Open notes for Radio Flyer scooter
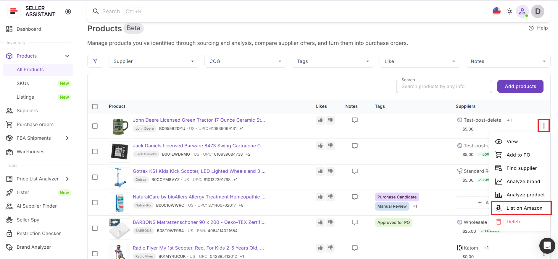The height and width of the screenshot is (259, 558). tap(355, 248)
